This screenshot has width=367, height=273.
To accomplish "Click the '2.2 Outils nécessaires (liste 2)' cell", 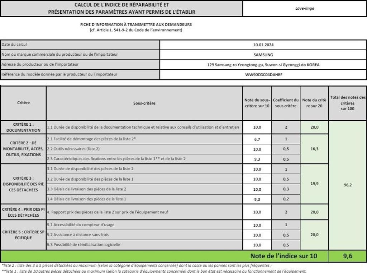I will tap(144, 149).
